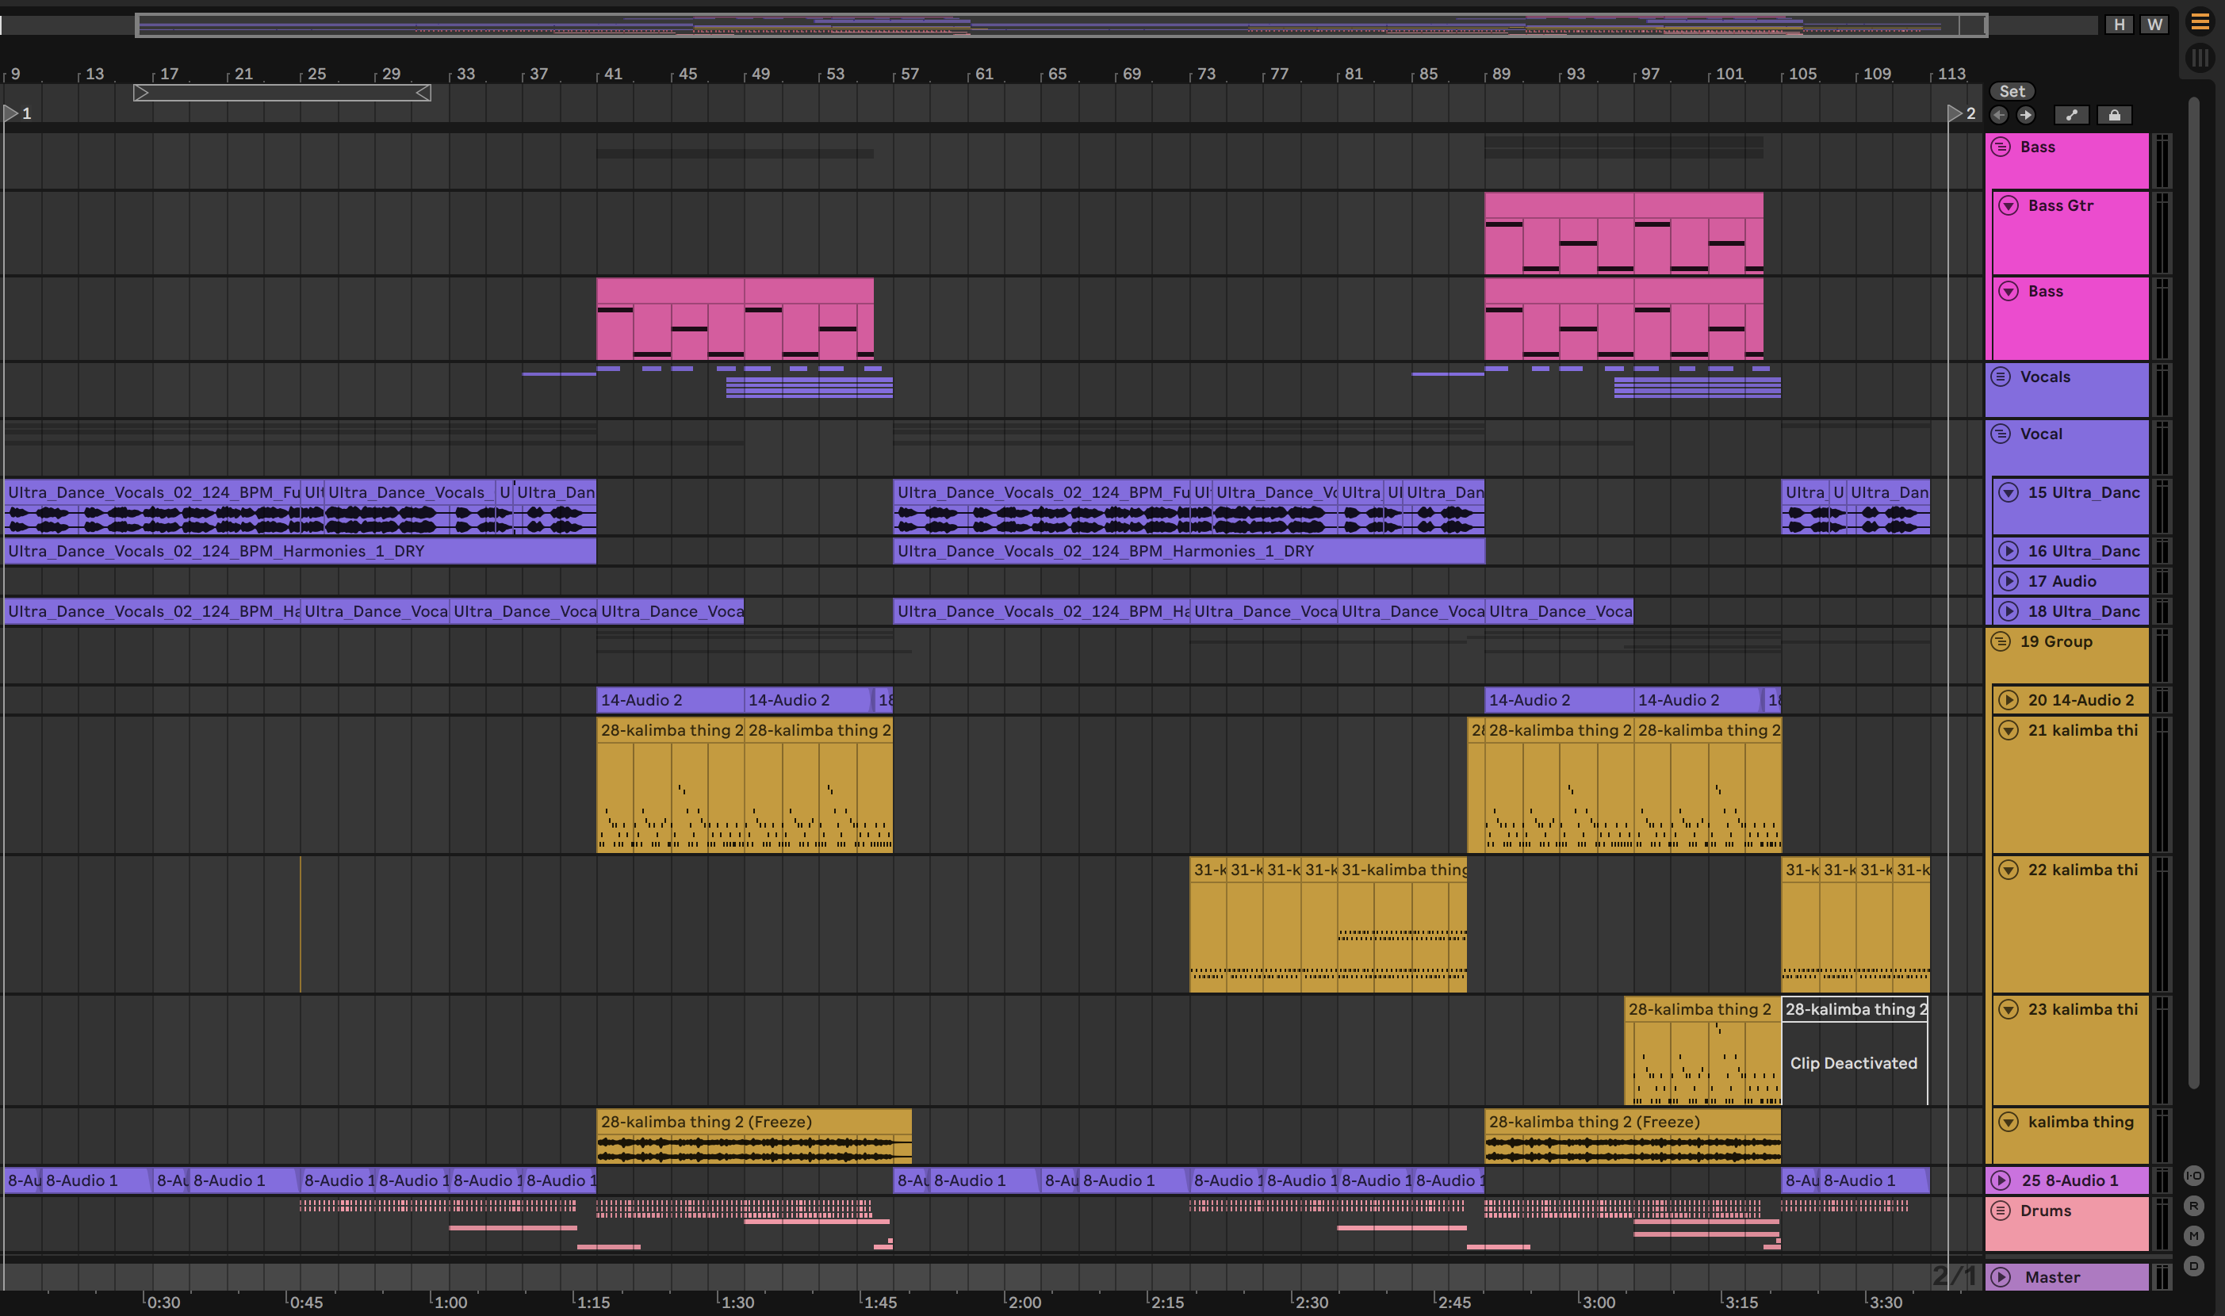This screenshot has height=1316, width=2225.
Task: Click the Lock Envelopes padlock icon
Action: (x=2115, y=115)
